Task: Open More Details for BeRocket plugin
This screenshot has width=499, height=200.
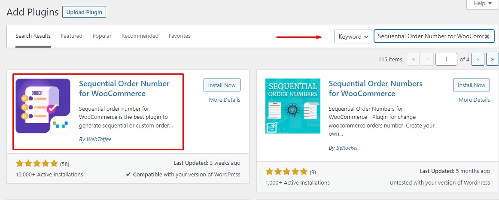Action: pos(474,100)
